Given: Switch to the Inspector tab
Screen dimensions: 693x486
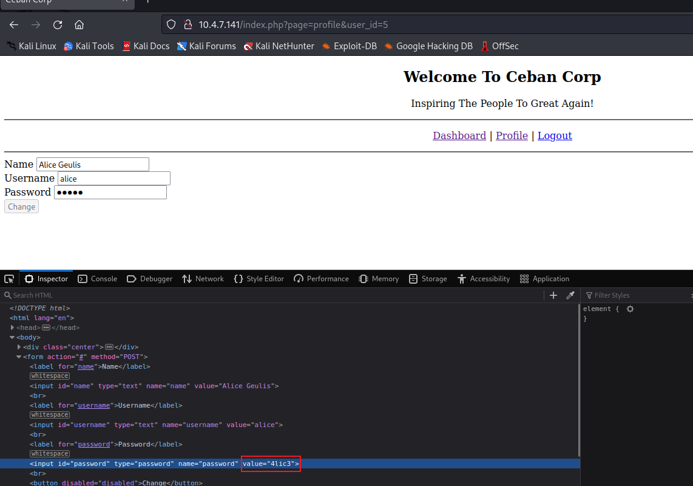Looking at the screenshot, I should (x=46, y=279).
